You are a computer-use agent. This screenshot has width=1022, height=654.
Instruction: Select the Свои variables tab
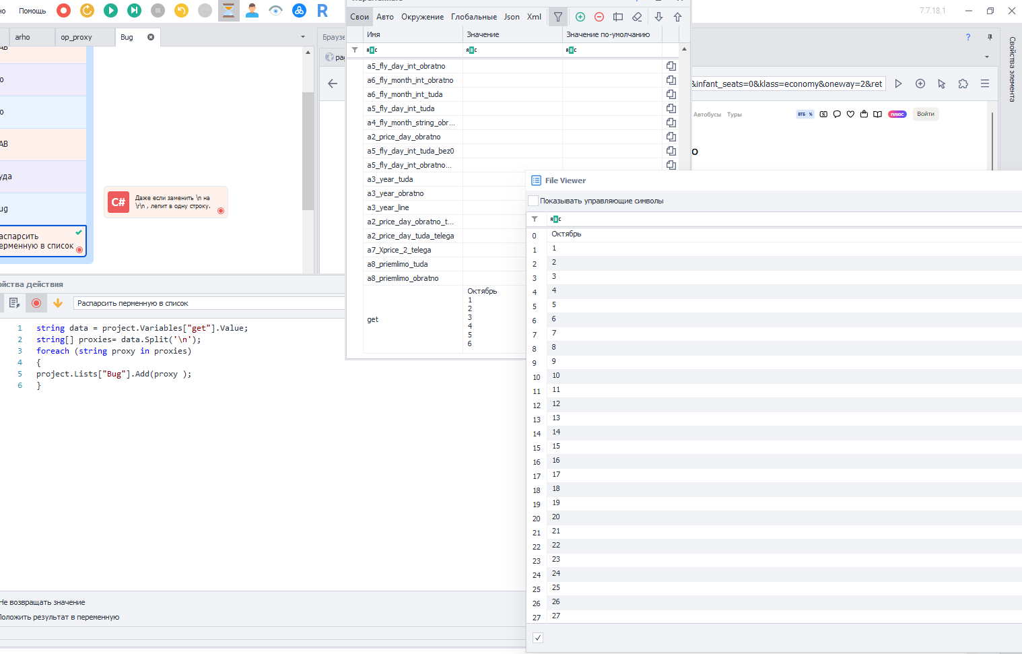[360, 17]
